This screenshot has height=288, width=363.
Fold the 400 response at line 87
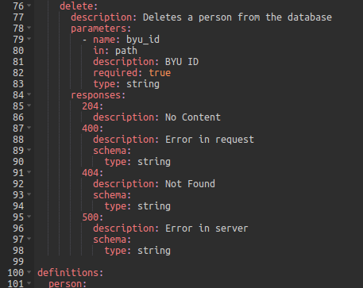click(x=29, y=127)
